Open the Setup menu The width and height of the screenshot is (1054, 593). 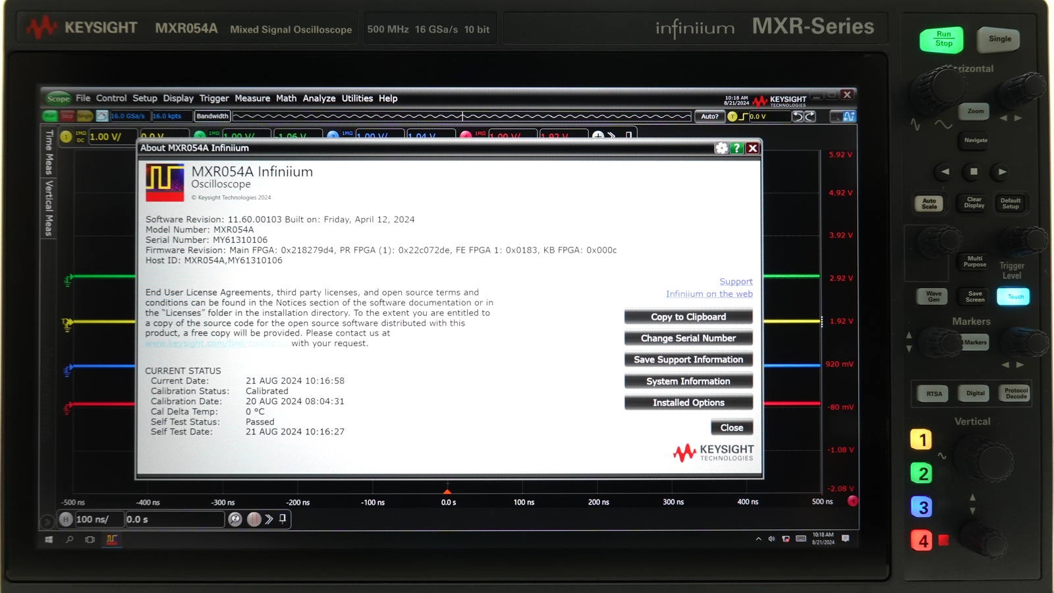pyautogui.click(x=144, y=98)
